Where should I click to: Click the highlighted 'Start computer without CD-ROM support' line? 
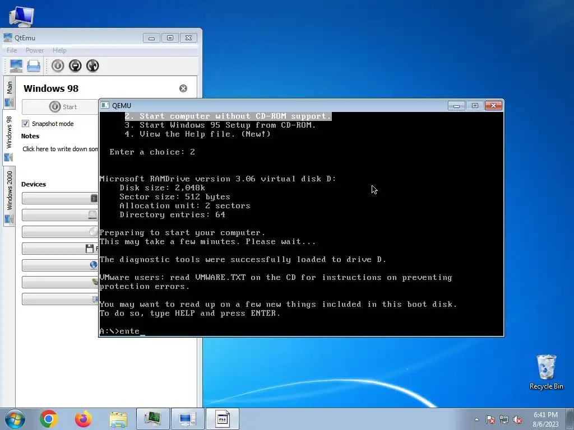tap(228, 116)
